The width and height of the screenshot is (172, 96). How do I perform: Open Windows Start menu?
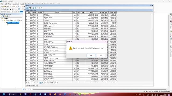(3, 94)
